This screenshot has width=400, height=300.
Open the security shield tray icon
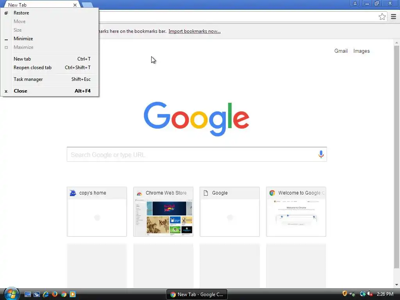pyautogui.click(x=345, y=294)
